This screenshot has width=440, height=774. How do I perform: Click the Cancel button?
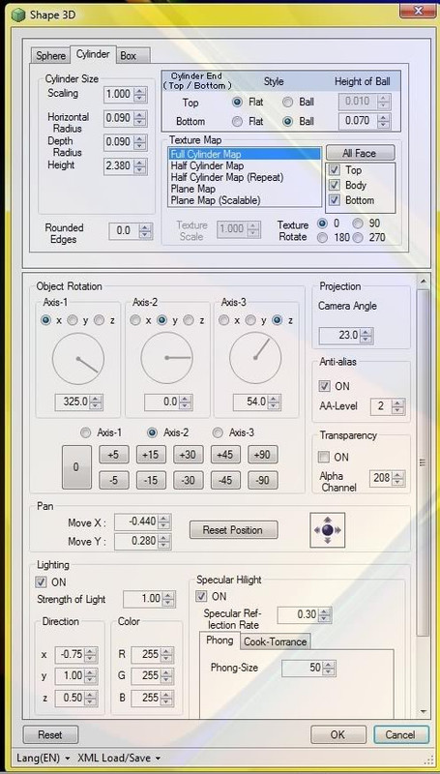coord(400,734)
